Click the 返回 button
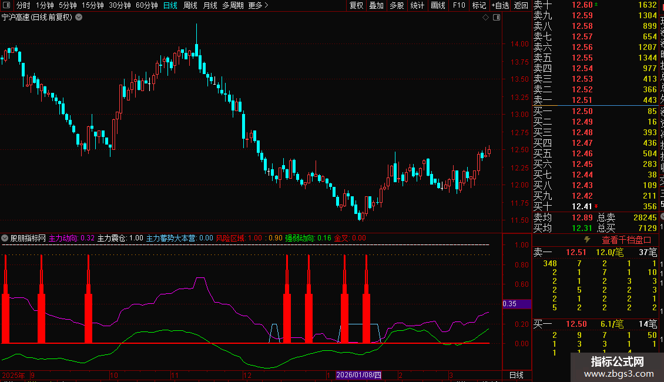Image resolution: width=664 pixels, height=382 pixels. [x=521, y=5]
